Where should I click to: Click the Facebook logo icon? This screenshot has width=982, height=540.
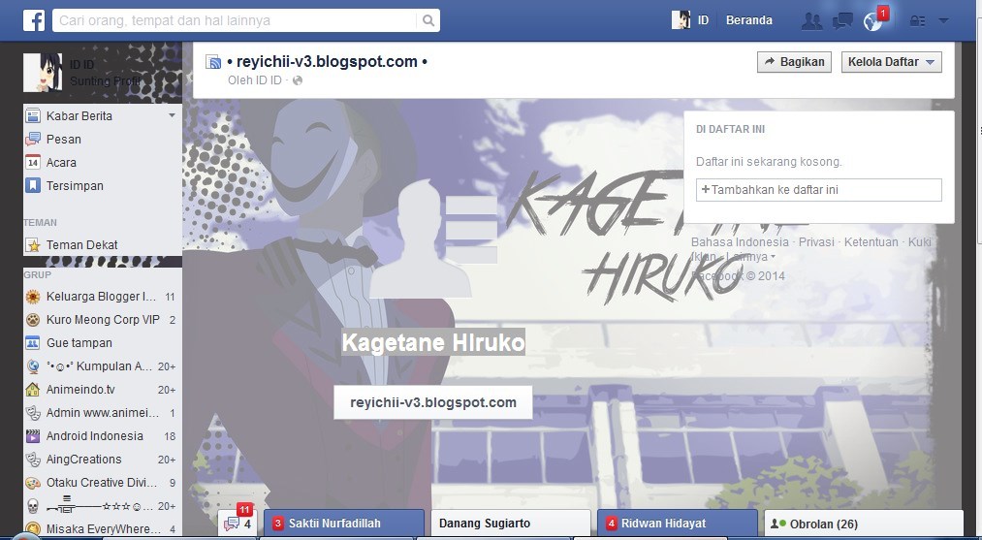click(34, 20)
